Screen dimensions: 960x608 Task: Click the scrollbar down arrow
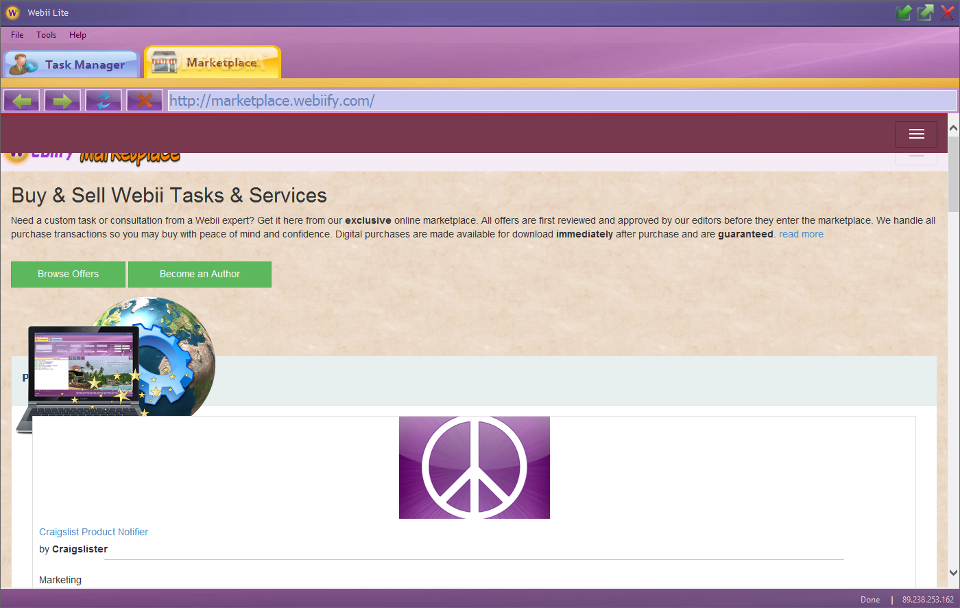pyautogui.click(x=953, y=572)
